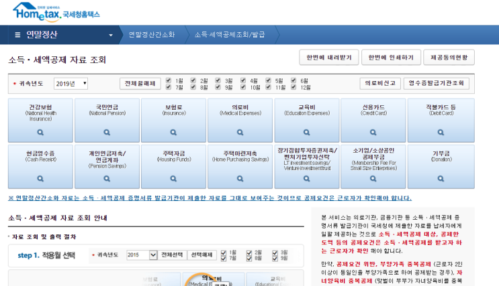Viewport: 499px width, 286px height.
Task: Select the 소득·세액공제조회/발급 breadcrumb tab
Action: click(230, 35)
